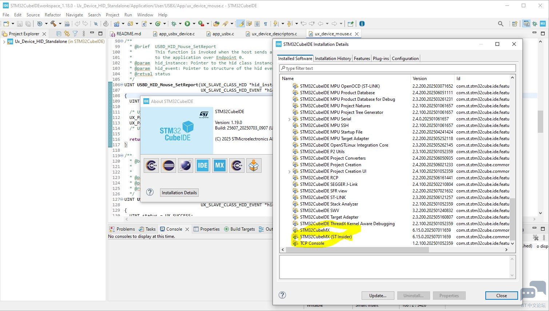Click the Installation Details button
549x311 pixels.
[179, 193]
